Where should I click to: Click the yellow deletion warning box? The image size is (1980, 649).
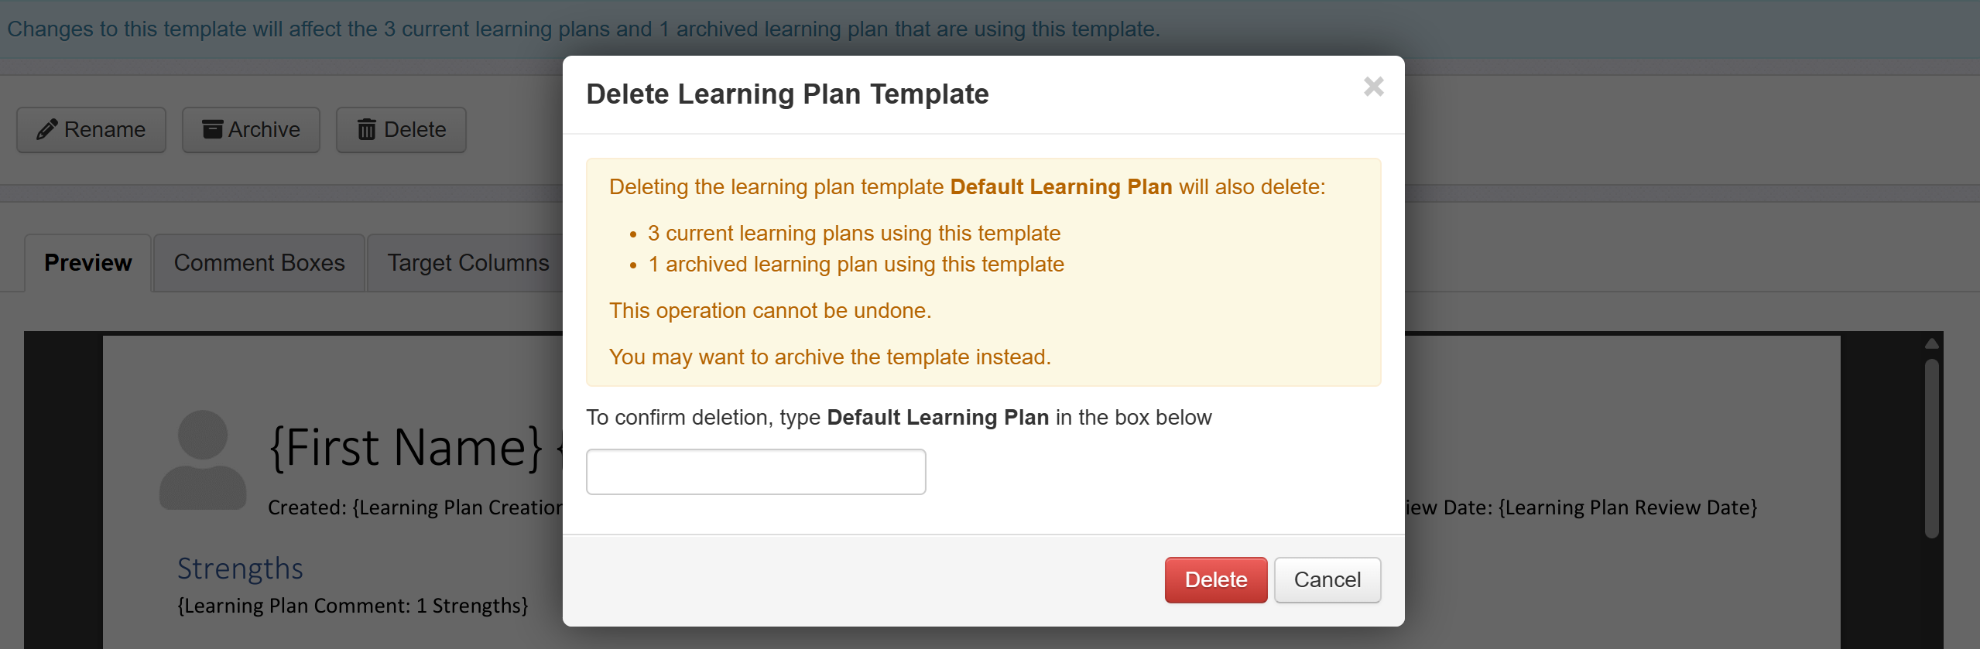984,272
